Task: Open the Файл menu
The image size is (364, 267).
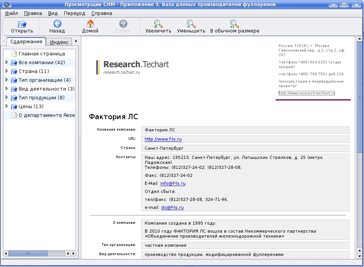Action: [11, 13]
